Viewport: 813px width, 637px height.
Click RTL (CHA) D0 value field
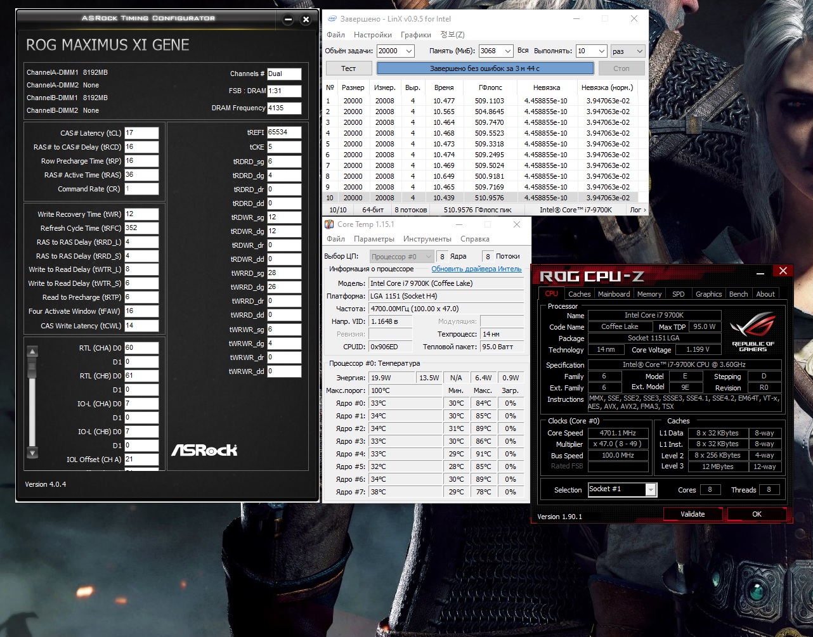tap(141, 348)
